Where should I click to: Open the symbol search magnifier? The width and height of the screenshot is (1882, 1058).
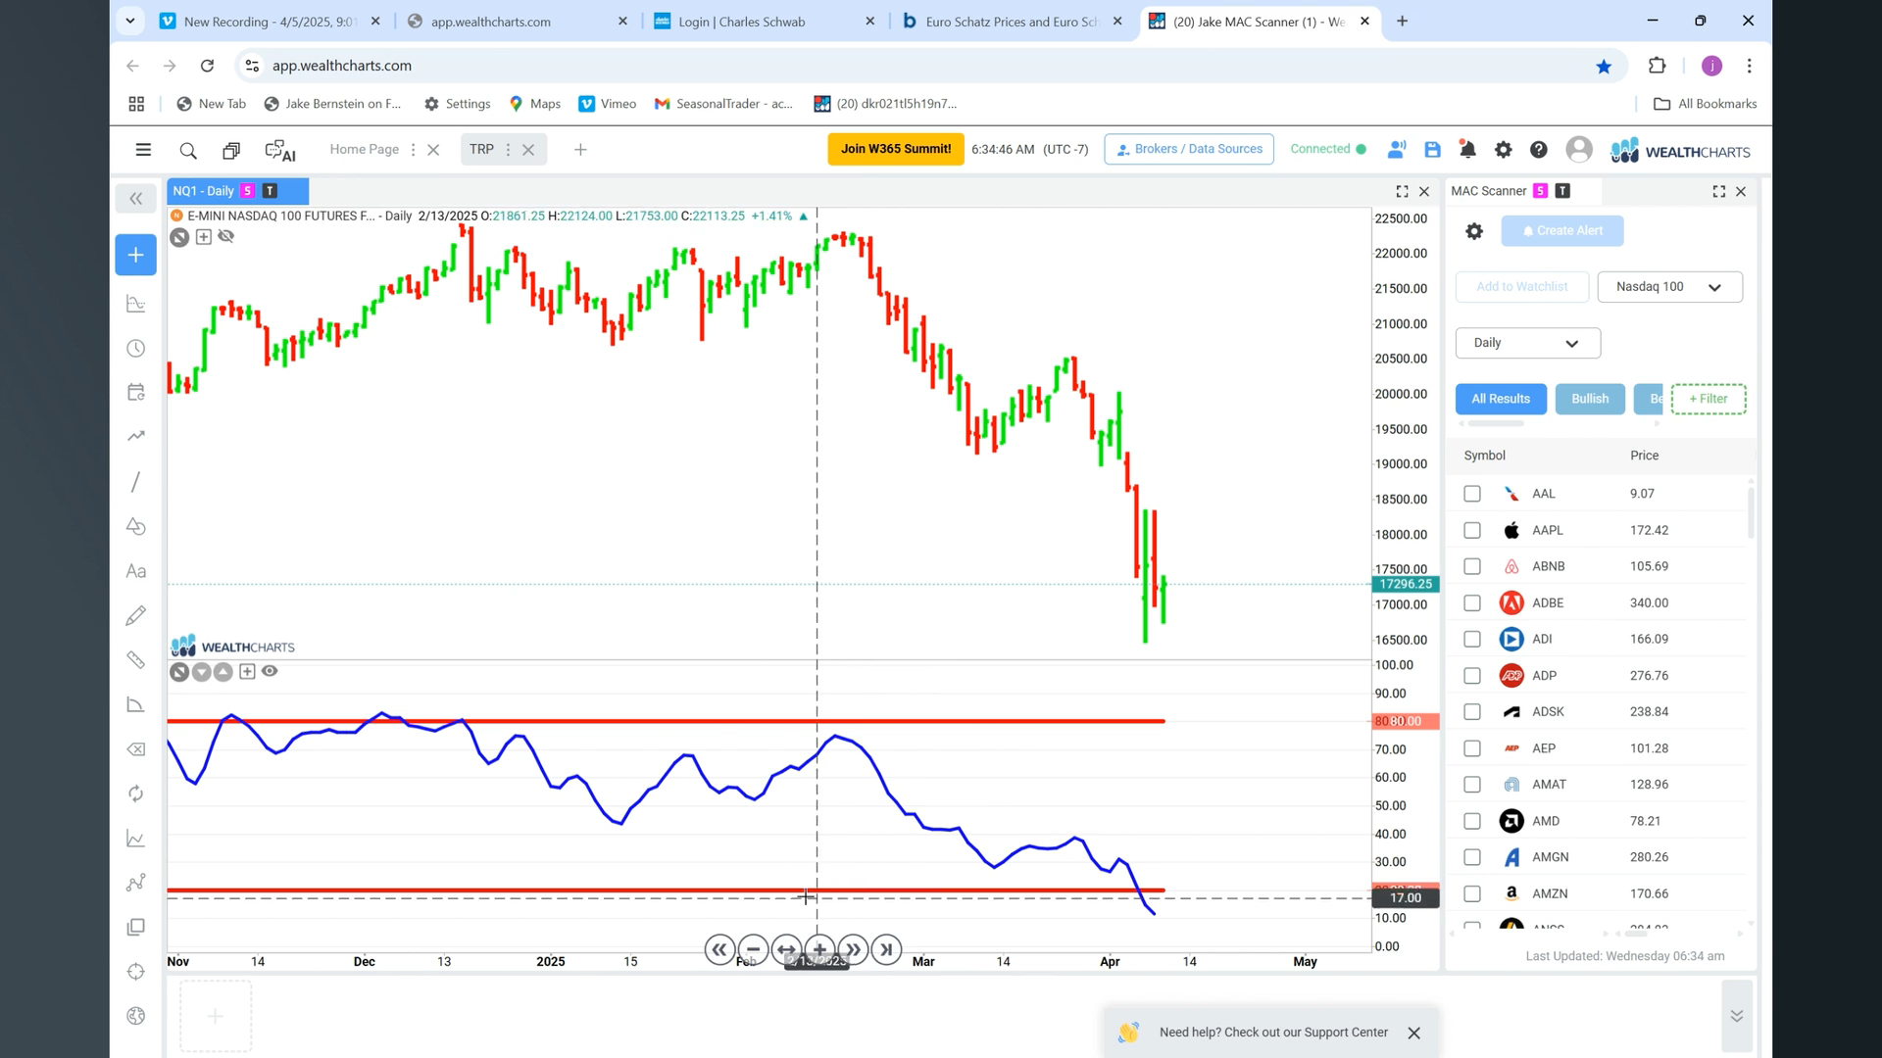[x=188, y=150]
